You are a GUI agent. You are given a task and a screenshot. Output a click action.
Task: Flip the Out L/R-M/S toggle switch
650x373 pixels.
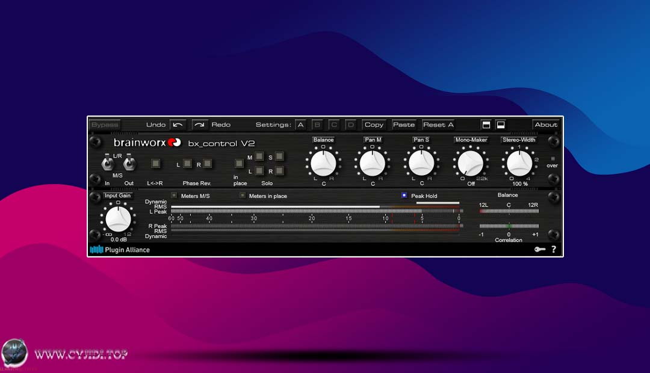[x=129, y=162]
